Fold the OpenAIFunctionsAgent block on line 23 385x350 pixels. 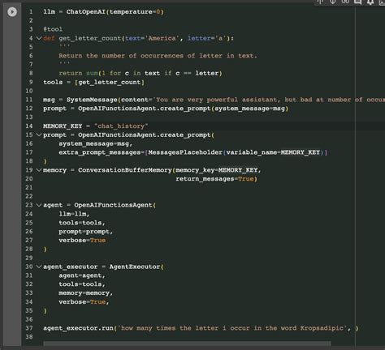tap(39, 205)
